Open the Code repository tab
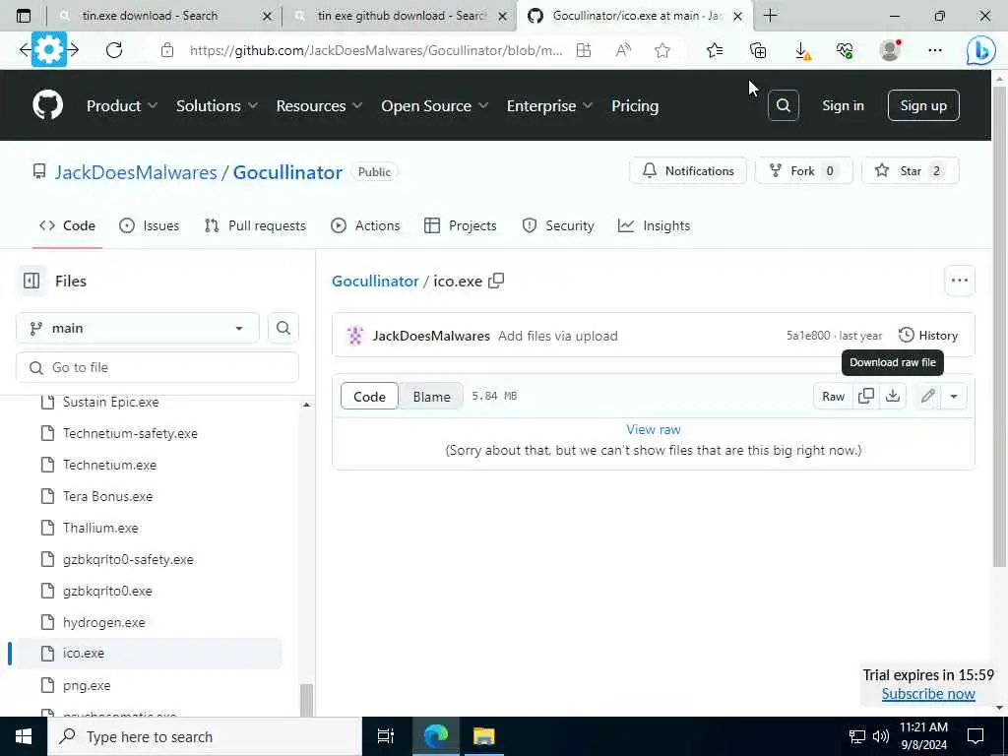This screenshot has width=1008, height=756. [67, 225]
